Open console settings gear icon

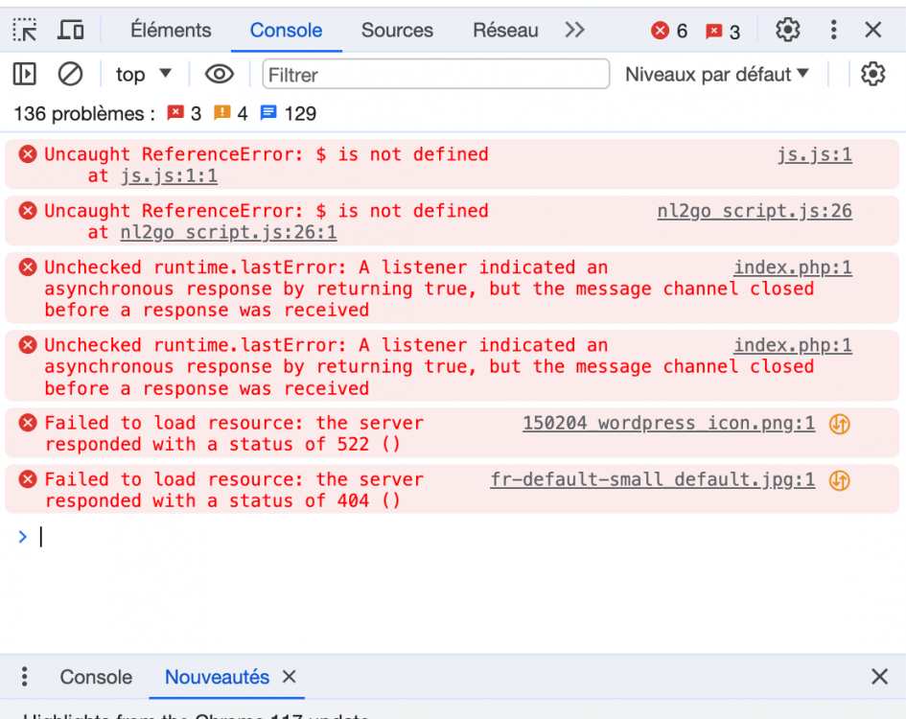[872, 74]
